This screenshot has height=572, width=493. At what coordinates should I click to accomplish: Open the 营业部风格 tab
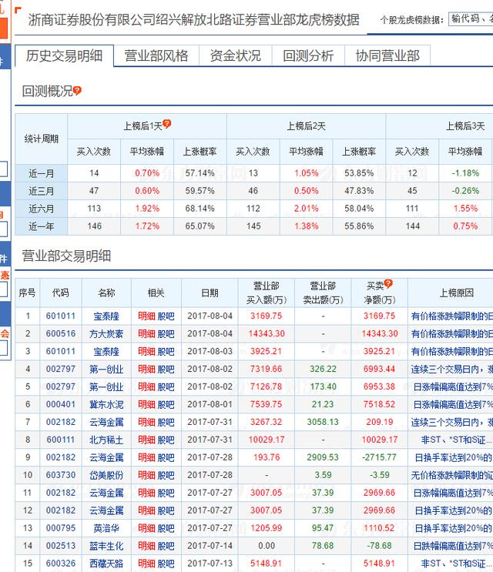click(156, 55)
